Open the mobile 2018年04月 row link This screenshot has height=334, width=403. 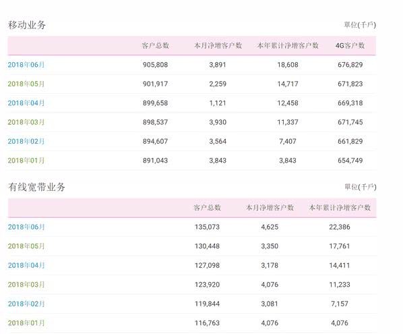point(26,103)
